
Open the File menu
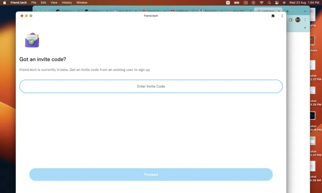(34, 3)
